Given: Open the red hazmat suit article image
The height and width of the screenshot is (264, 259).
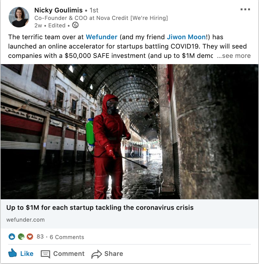Looking at the screenshot, I should click(129, 132).
